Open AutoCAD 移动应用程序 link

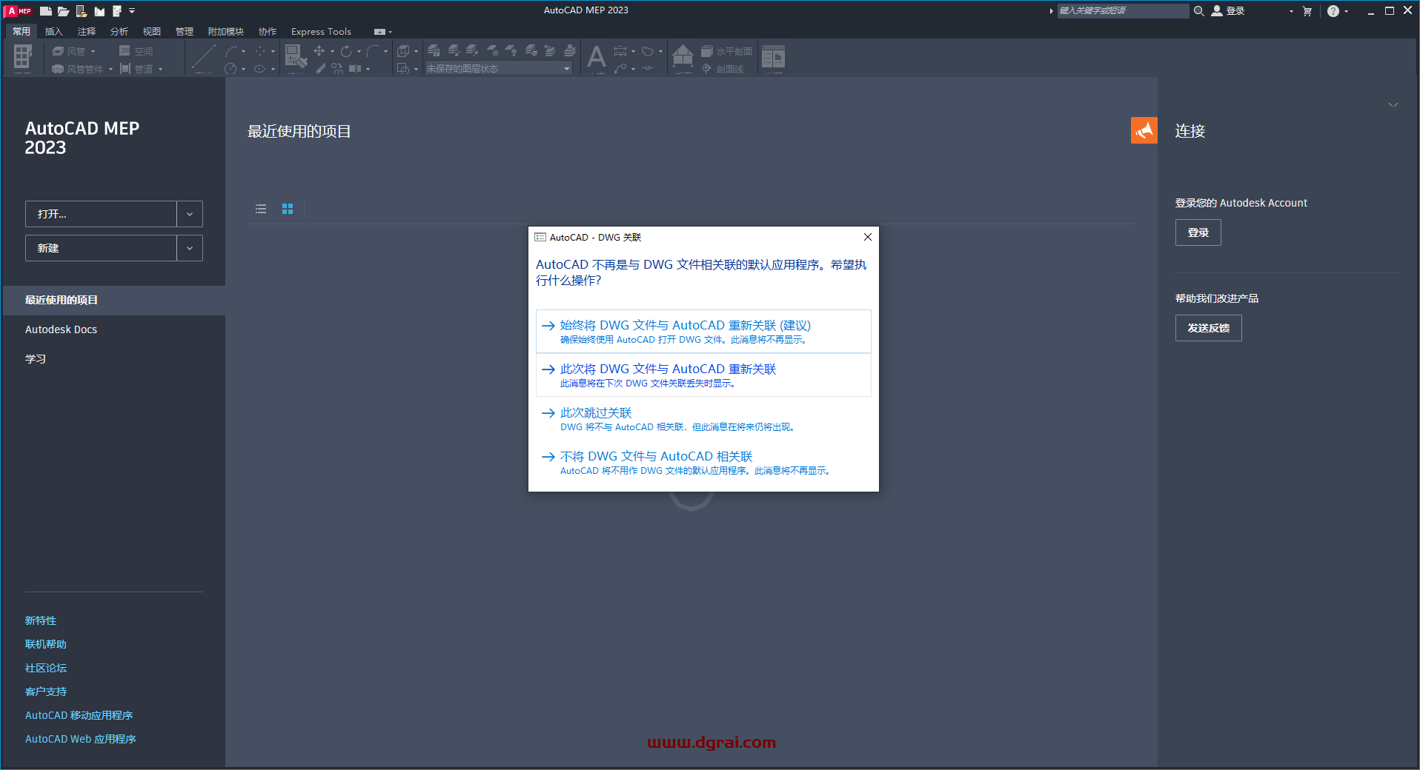click(79, 715)
